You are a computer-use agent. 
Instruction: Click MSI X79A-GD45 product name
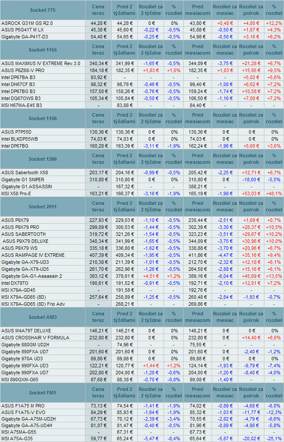[18, 290]
